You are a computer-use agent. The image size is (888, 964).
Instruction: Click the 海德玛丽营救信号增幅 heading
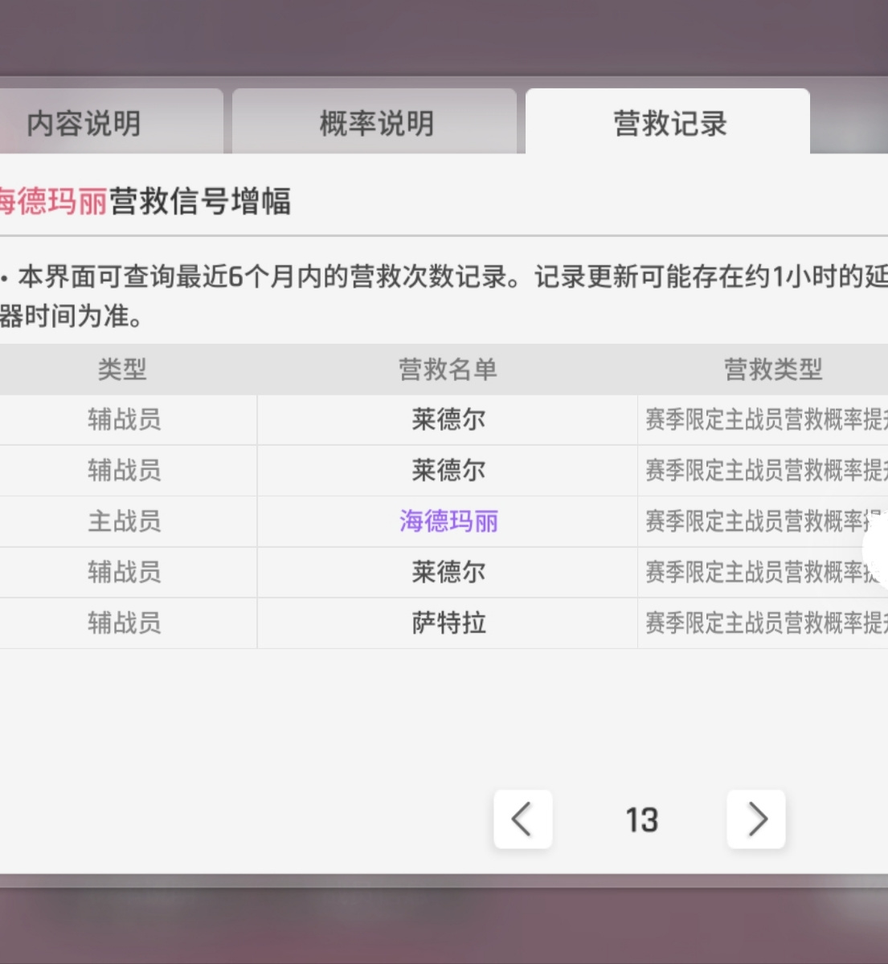(x=145, y=201)
